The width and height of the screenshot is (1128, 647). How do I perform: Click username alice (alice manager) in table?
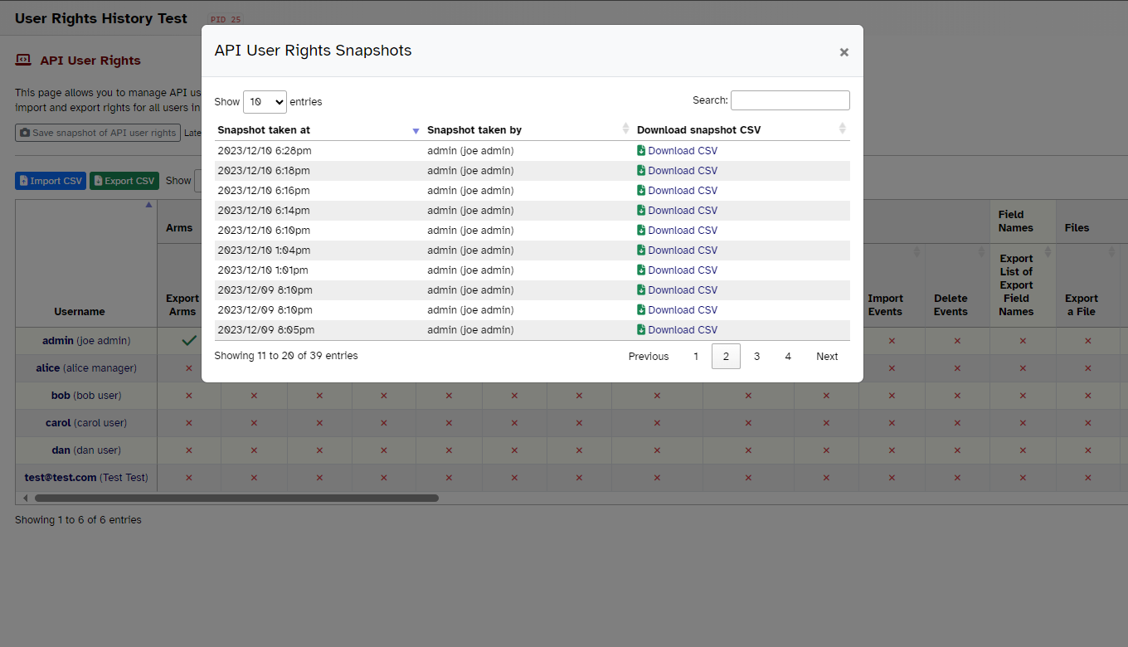coord(86,368)
